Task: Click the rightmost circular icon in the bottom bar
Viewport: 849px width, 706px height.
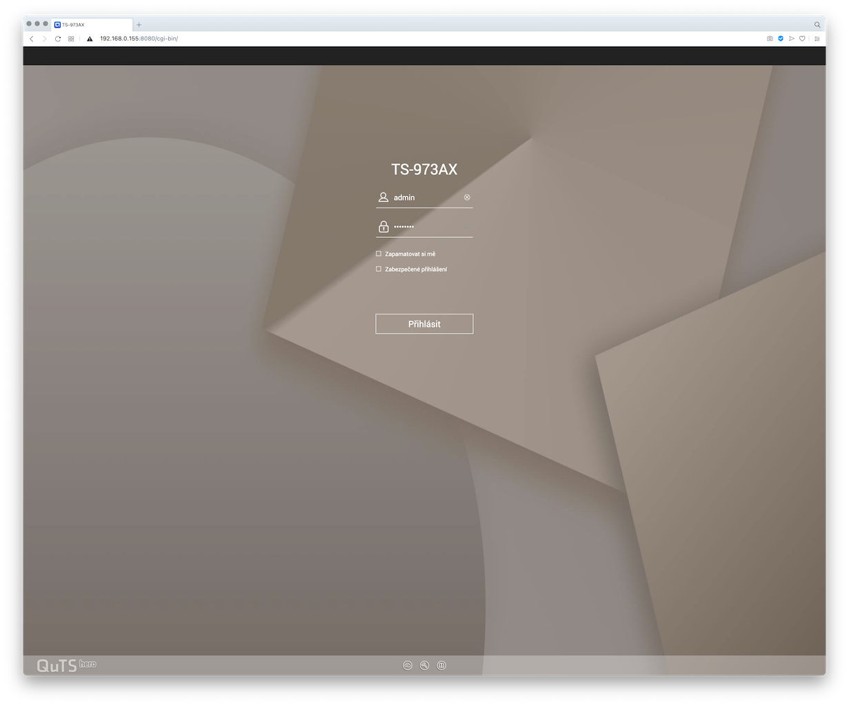Action: (x=441, y=665)
